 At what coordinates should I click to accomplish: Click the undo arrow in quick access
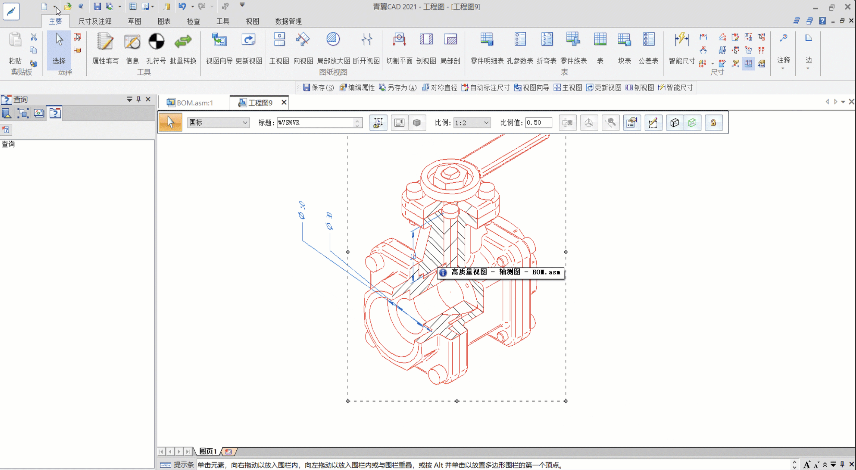point(182,6)
